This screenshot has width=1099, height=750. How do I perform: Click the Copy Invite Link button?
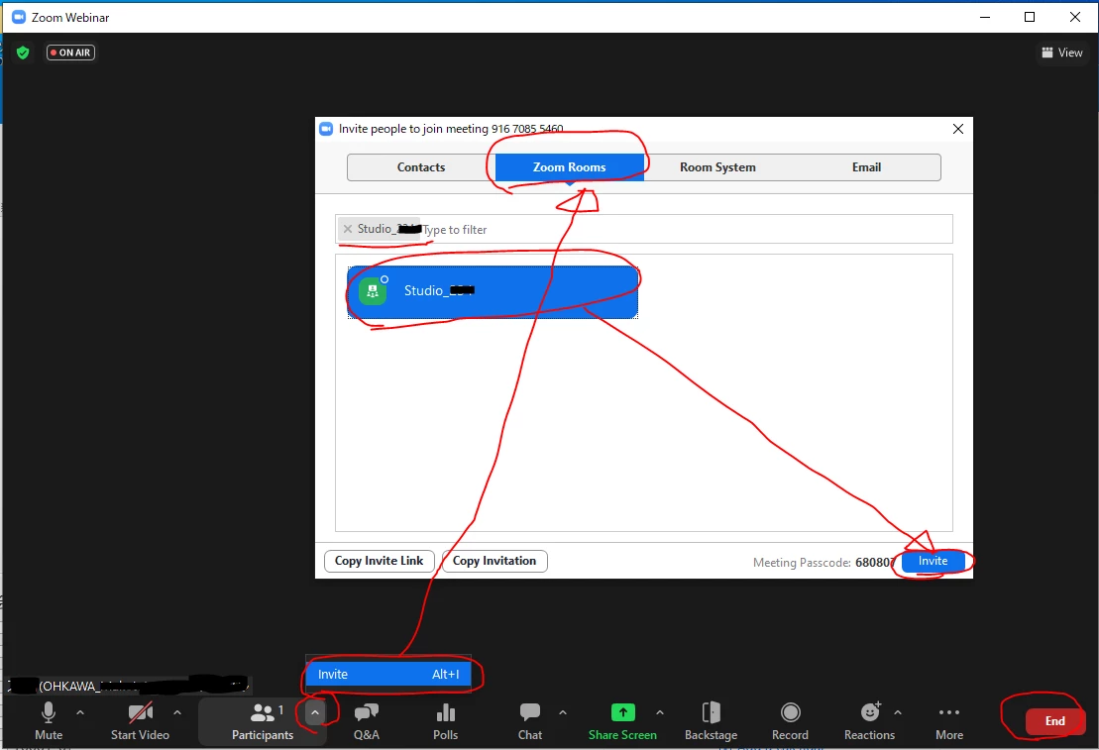point(380,561)
